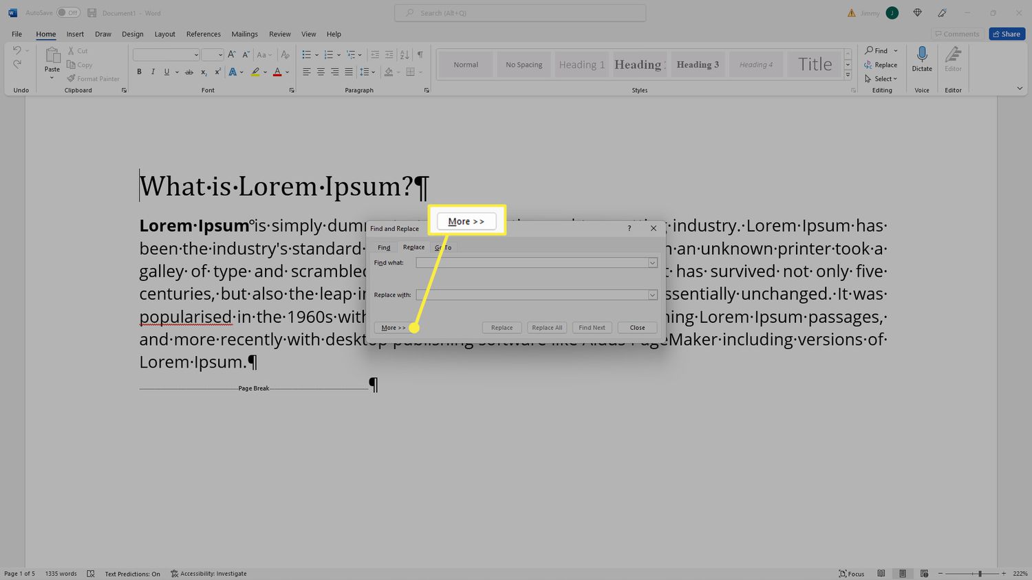The width and height of the screenshot is (1032, 580).
Task: Toggle the show paragraph marks icon
Action: [x=420, y=54]
